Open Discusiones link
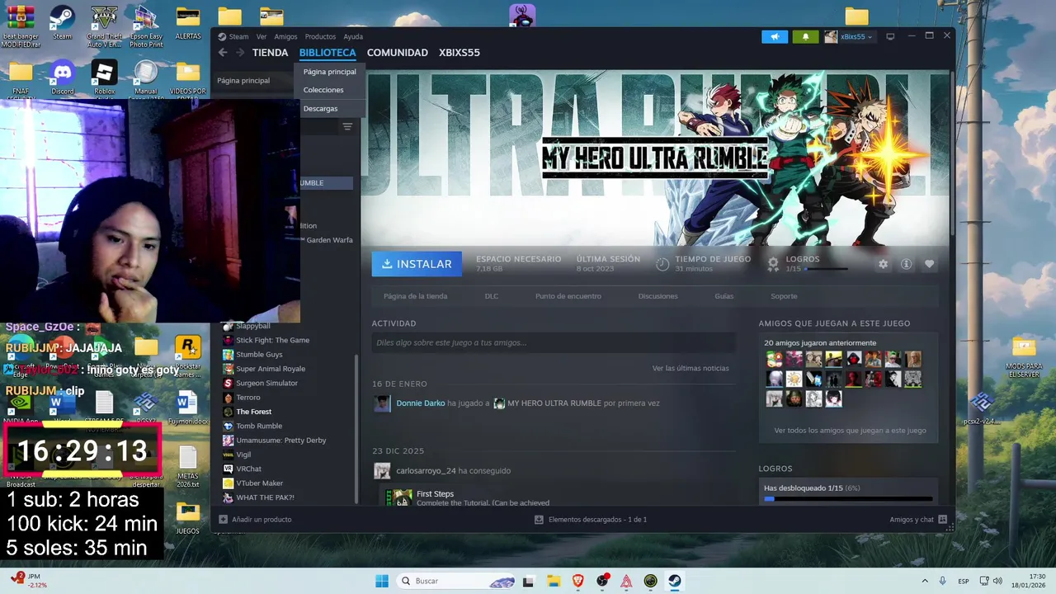 [658, 296]
